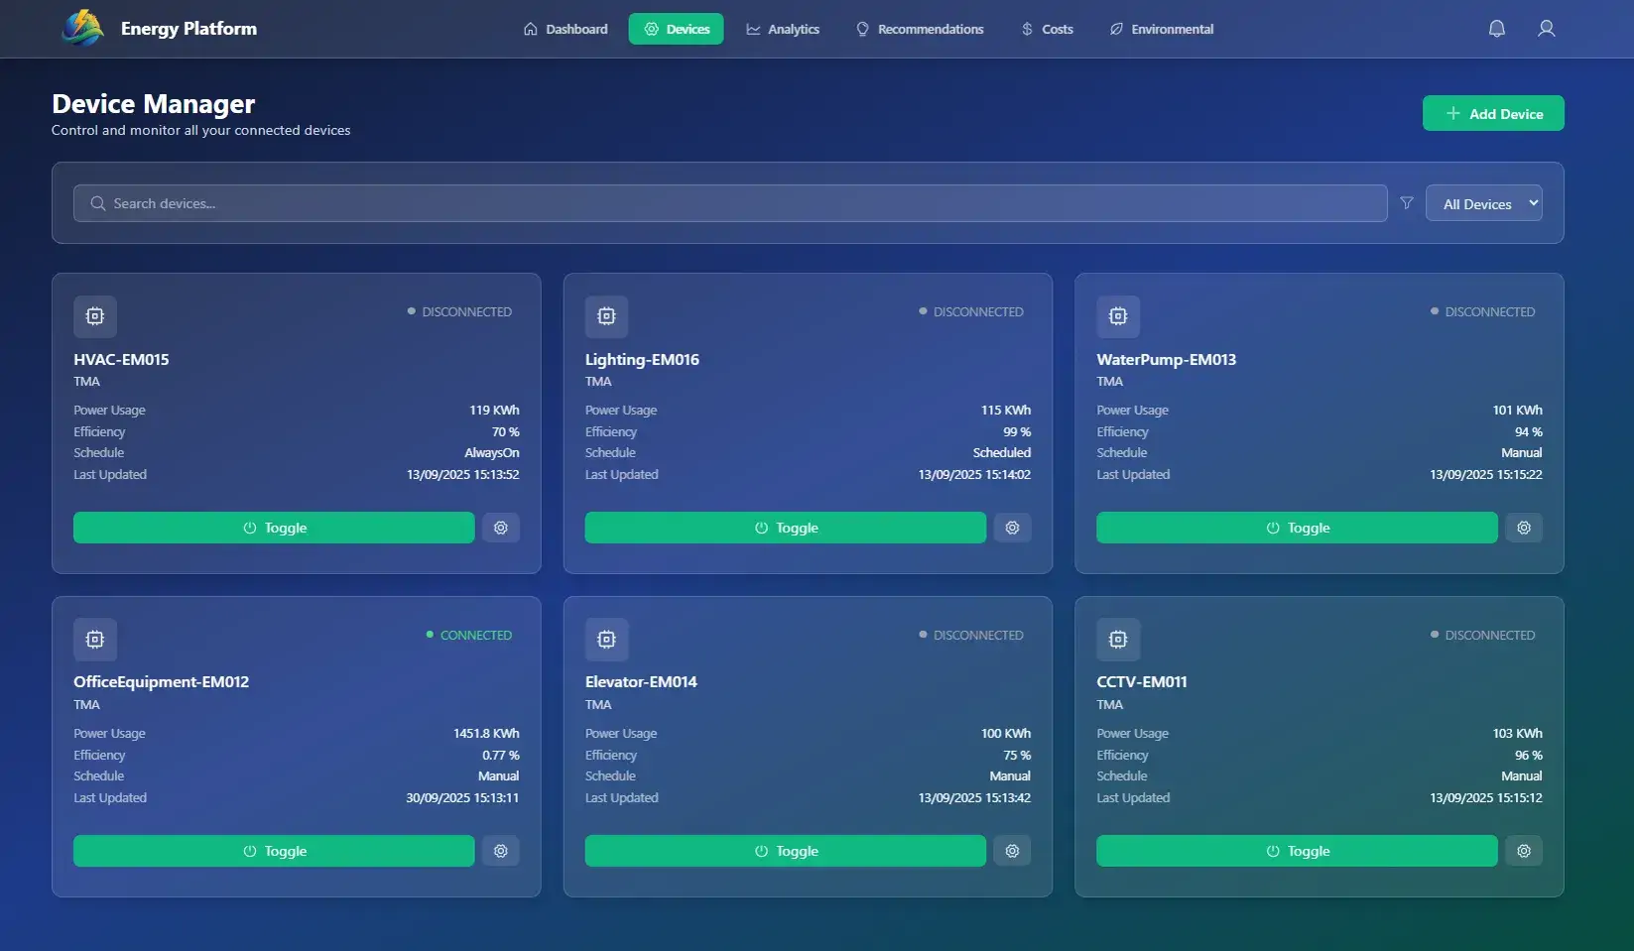The height and width of the screenshot is (951, 1634).
Task: Click the Energy Platform logo icon
Action: pos(82,29)
